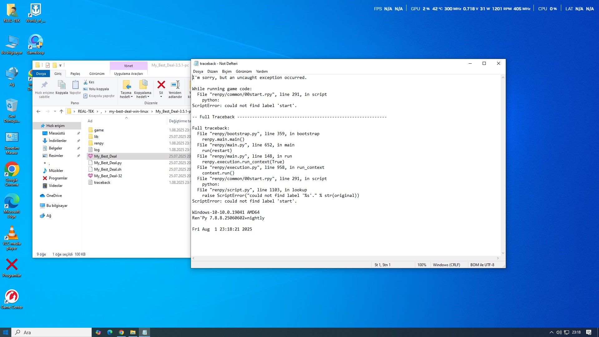The height and width of the screenshot is (337, 599).
Task: Click the properties checkmark icon in the title bar
Action: point(48,65)
